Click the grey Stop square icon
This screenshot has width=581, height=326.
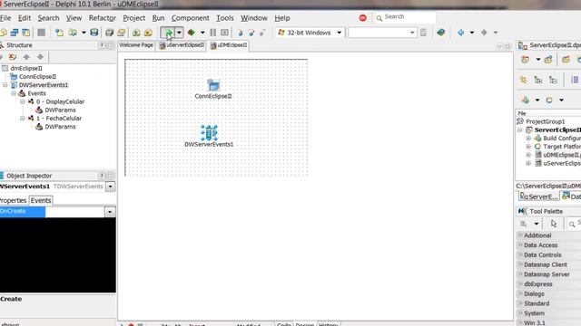(x=42, y=33)
